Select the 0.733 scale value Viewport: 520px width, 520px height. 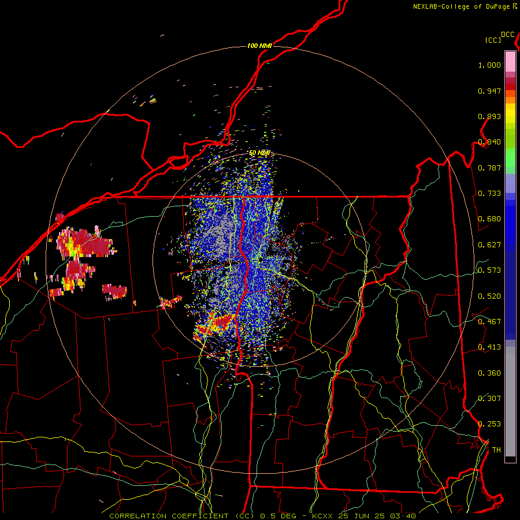click(489, 194)
